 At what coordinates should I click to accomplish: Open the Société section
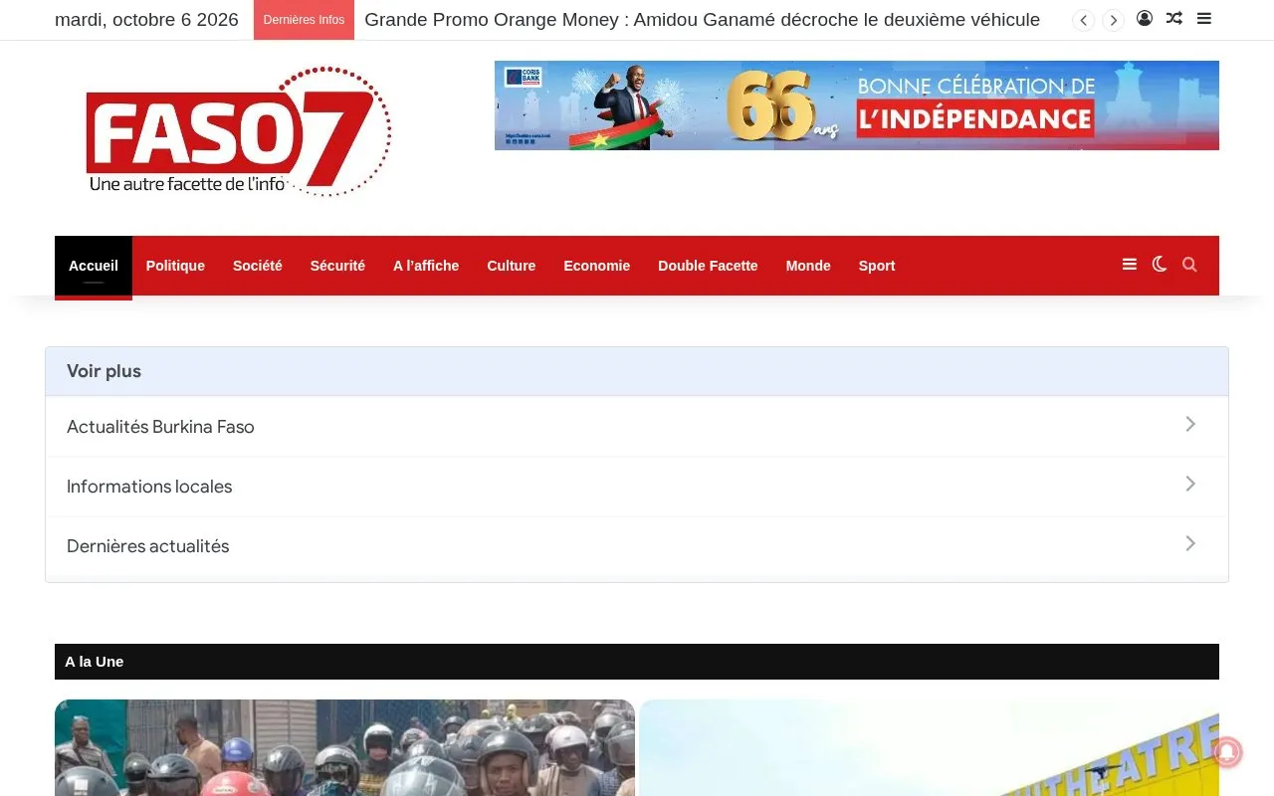[258, 266]
